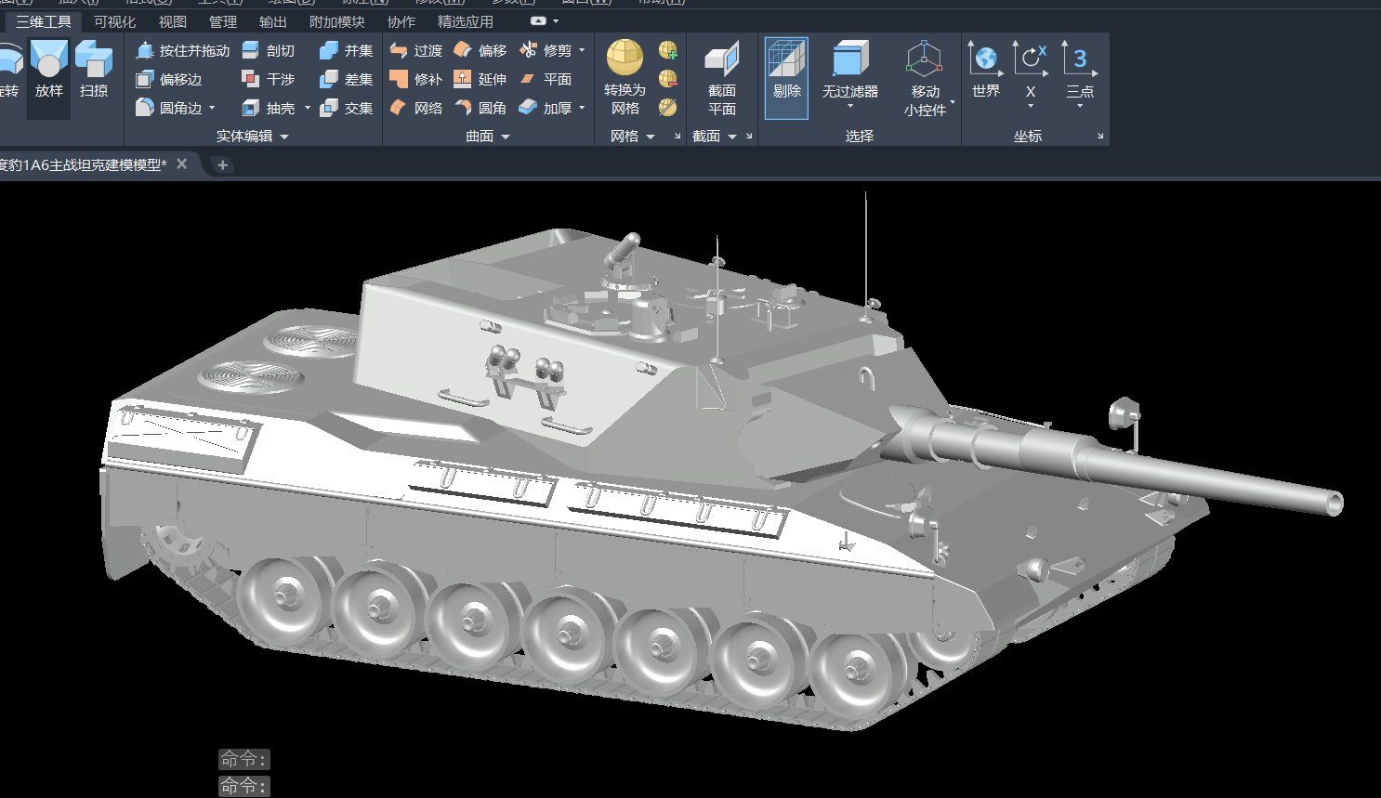The height and width of the screenshot is (798, 1381).
Task: Open the 抽壳 dropdown arrow
Action: 308,108
